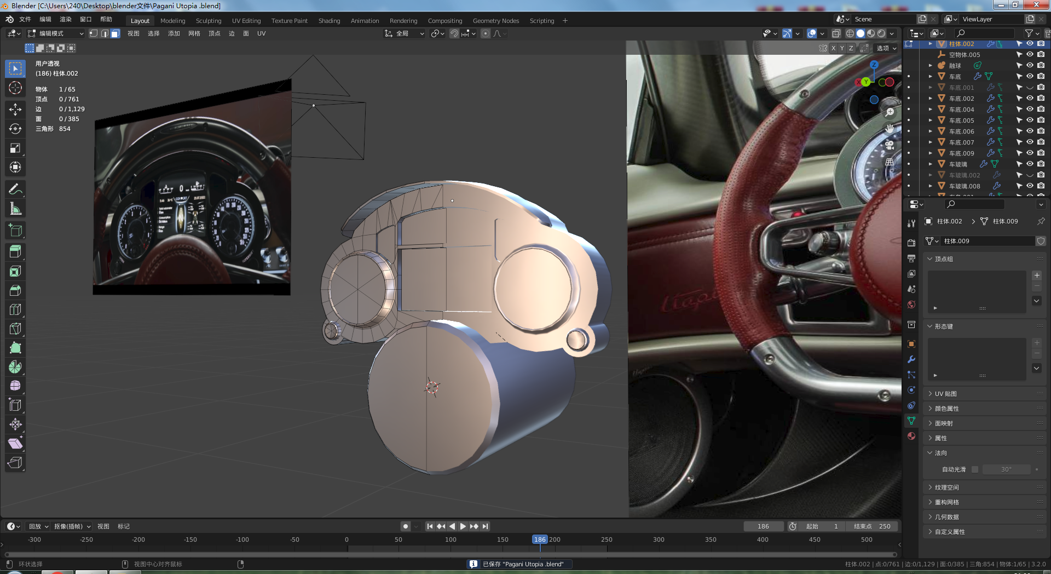
Task: Choose the Measure ruler tool
Action: pos(15,209)
